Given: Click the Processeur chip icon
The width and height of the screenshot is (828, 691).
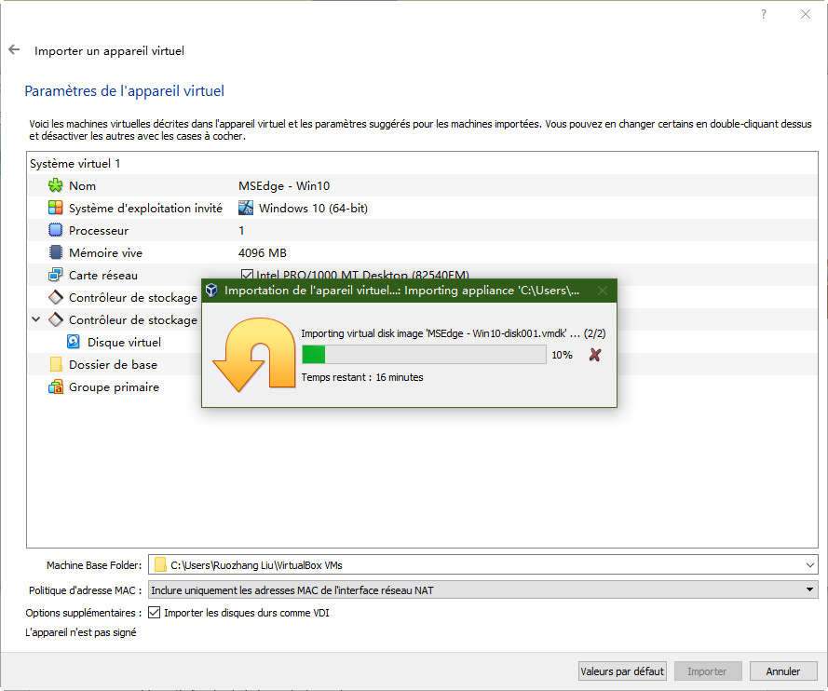Looking at the screenshot, I should coord(56,230).
